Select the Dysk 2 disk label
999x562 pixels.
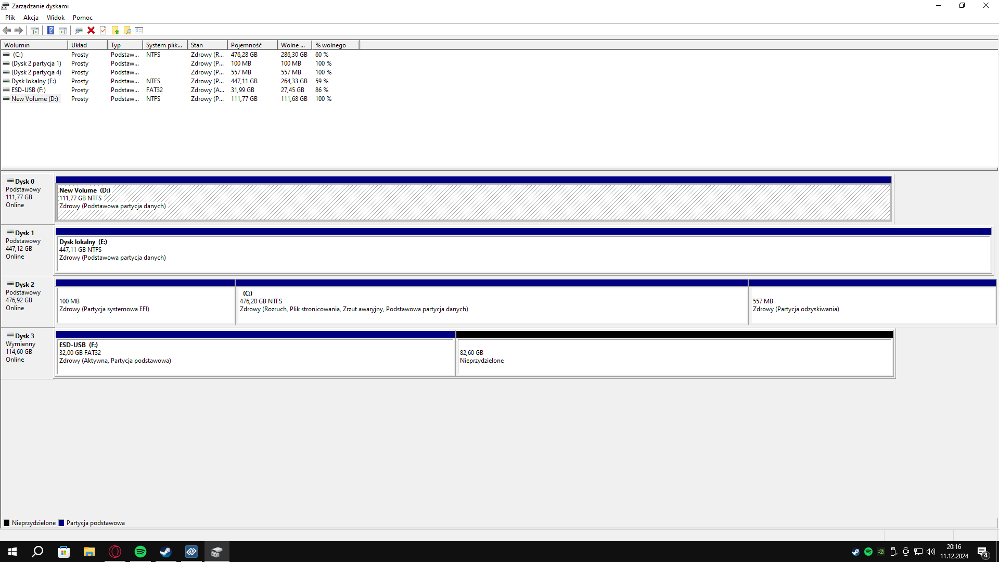[28, 301]
